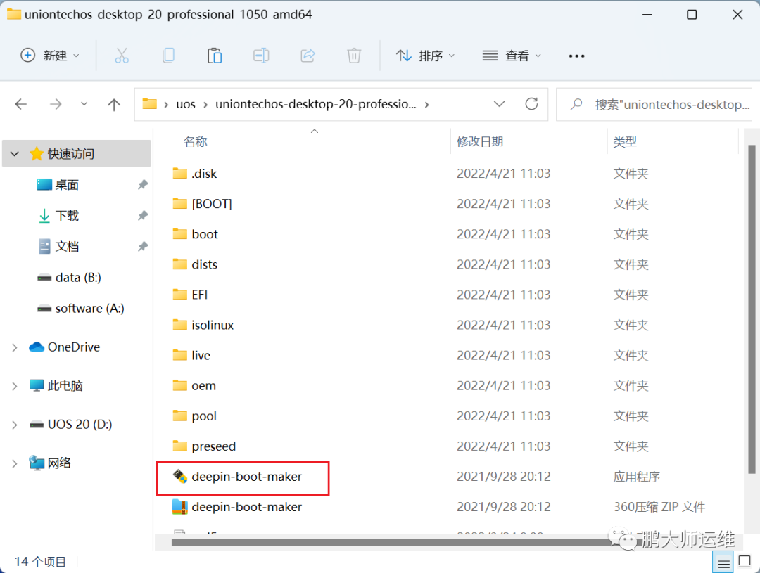This screenshot has width=760, height=573.
Task: Open the View (查看) dropdown
Action: click(512, 56)
